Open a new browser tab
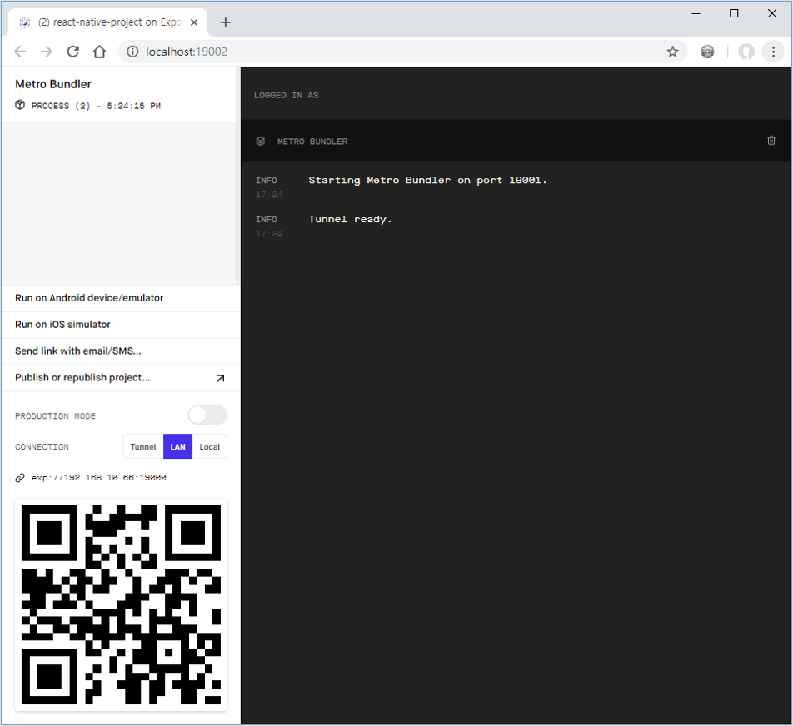 pos(226,22)
